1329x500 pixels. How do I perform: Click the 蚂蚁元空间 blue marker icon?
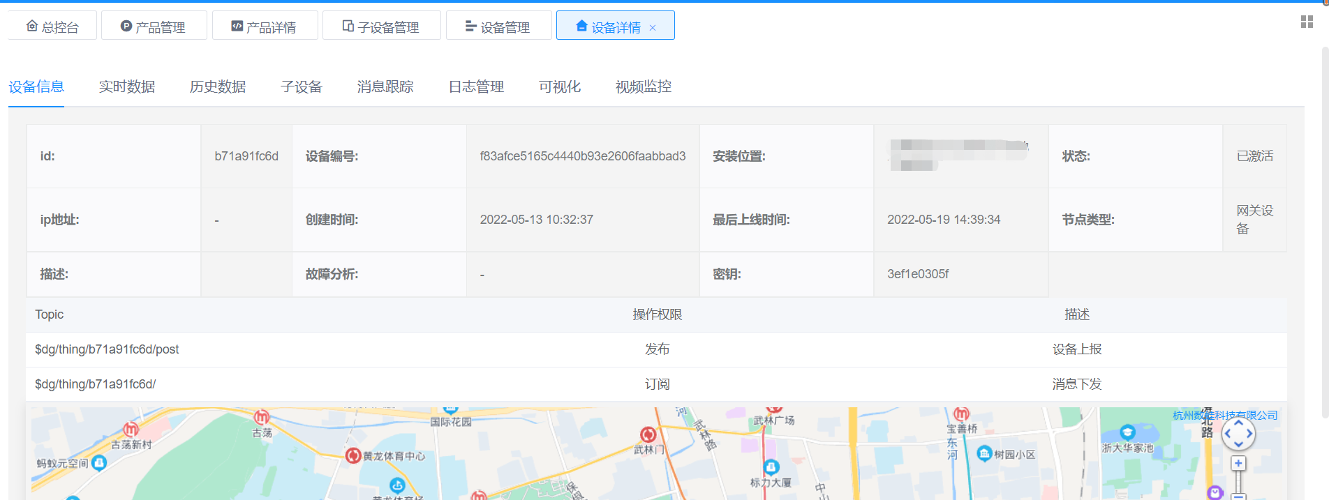99,462
